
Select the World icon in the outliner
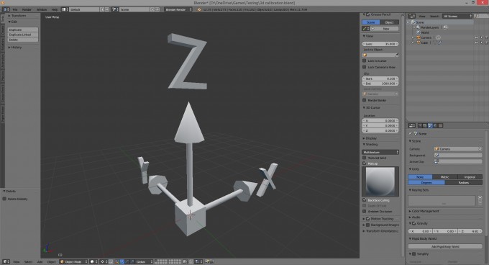click(419, 32)
